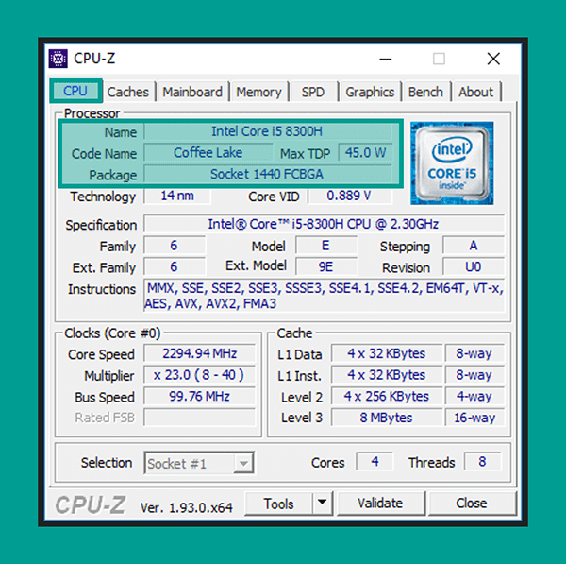Screen dimensions: 566x564
Task: Click the version text Ver. 1.93.0.x64
Action: pos(187,507)
